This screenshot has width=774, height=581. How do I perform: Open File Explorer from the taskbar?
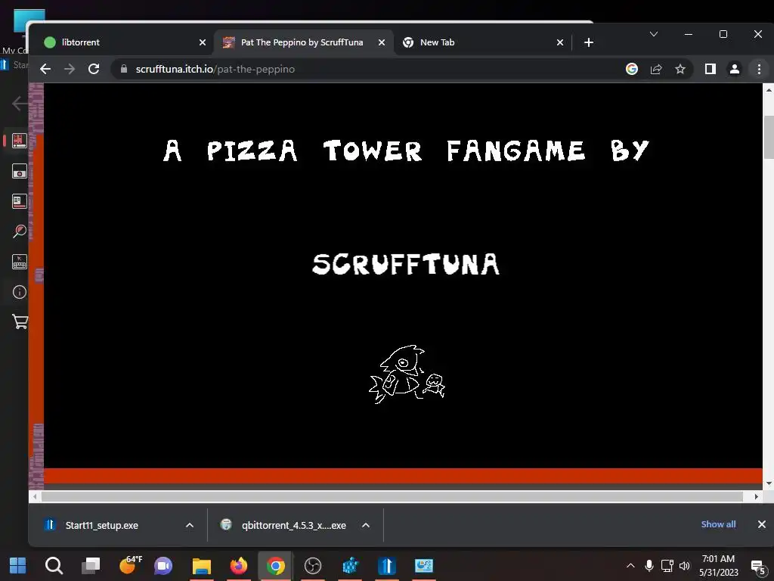(x=201, y=566)
